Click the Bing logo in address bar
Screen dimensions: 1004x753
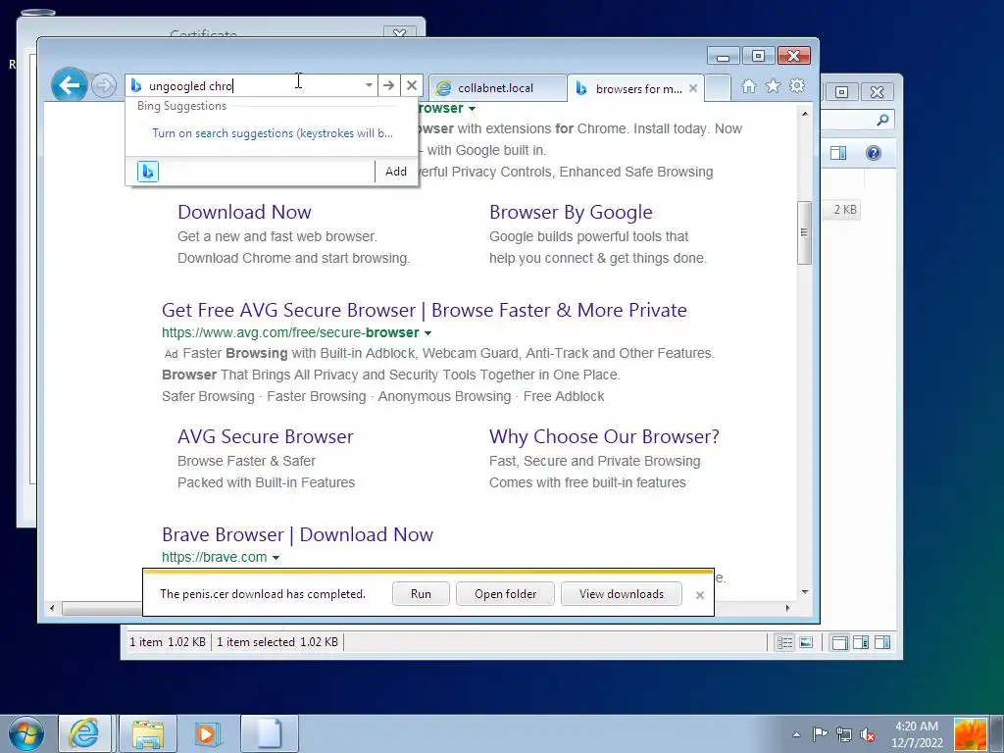[x=135, y=86]
